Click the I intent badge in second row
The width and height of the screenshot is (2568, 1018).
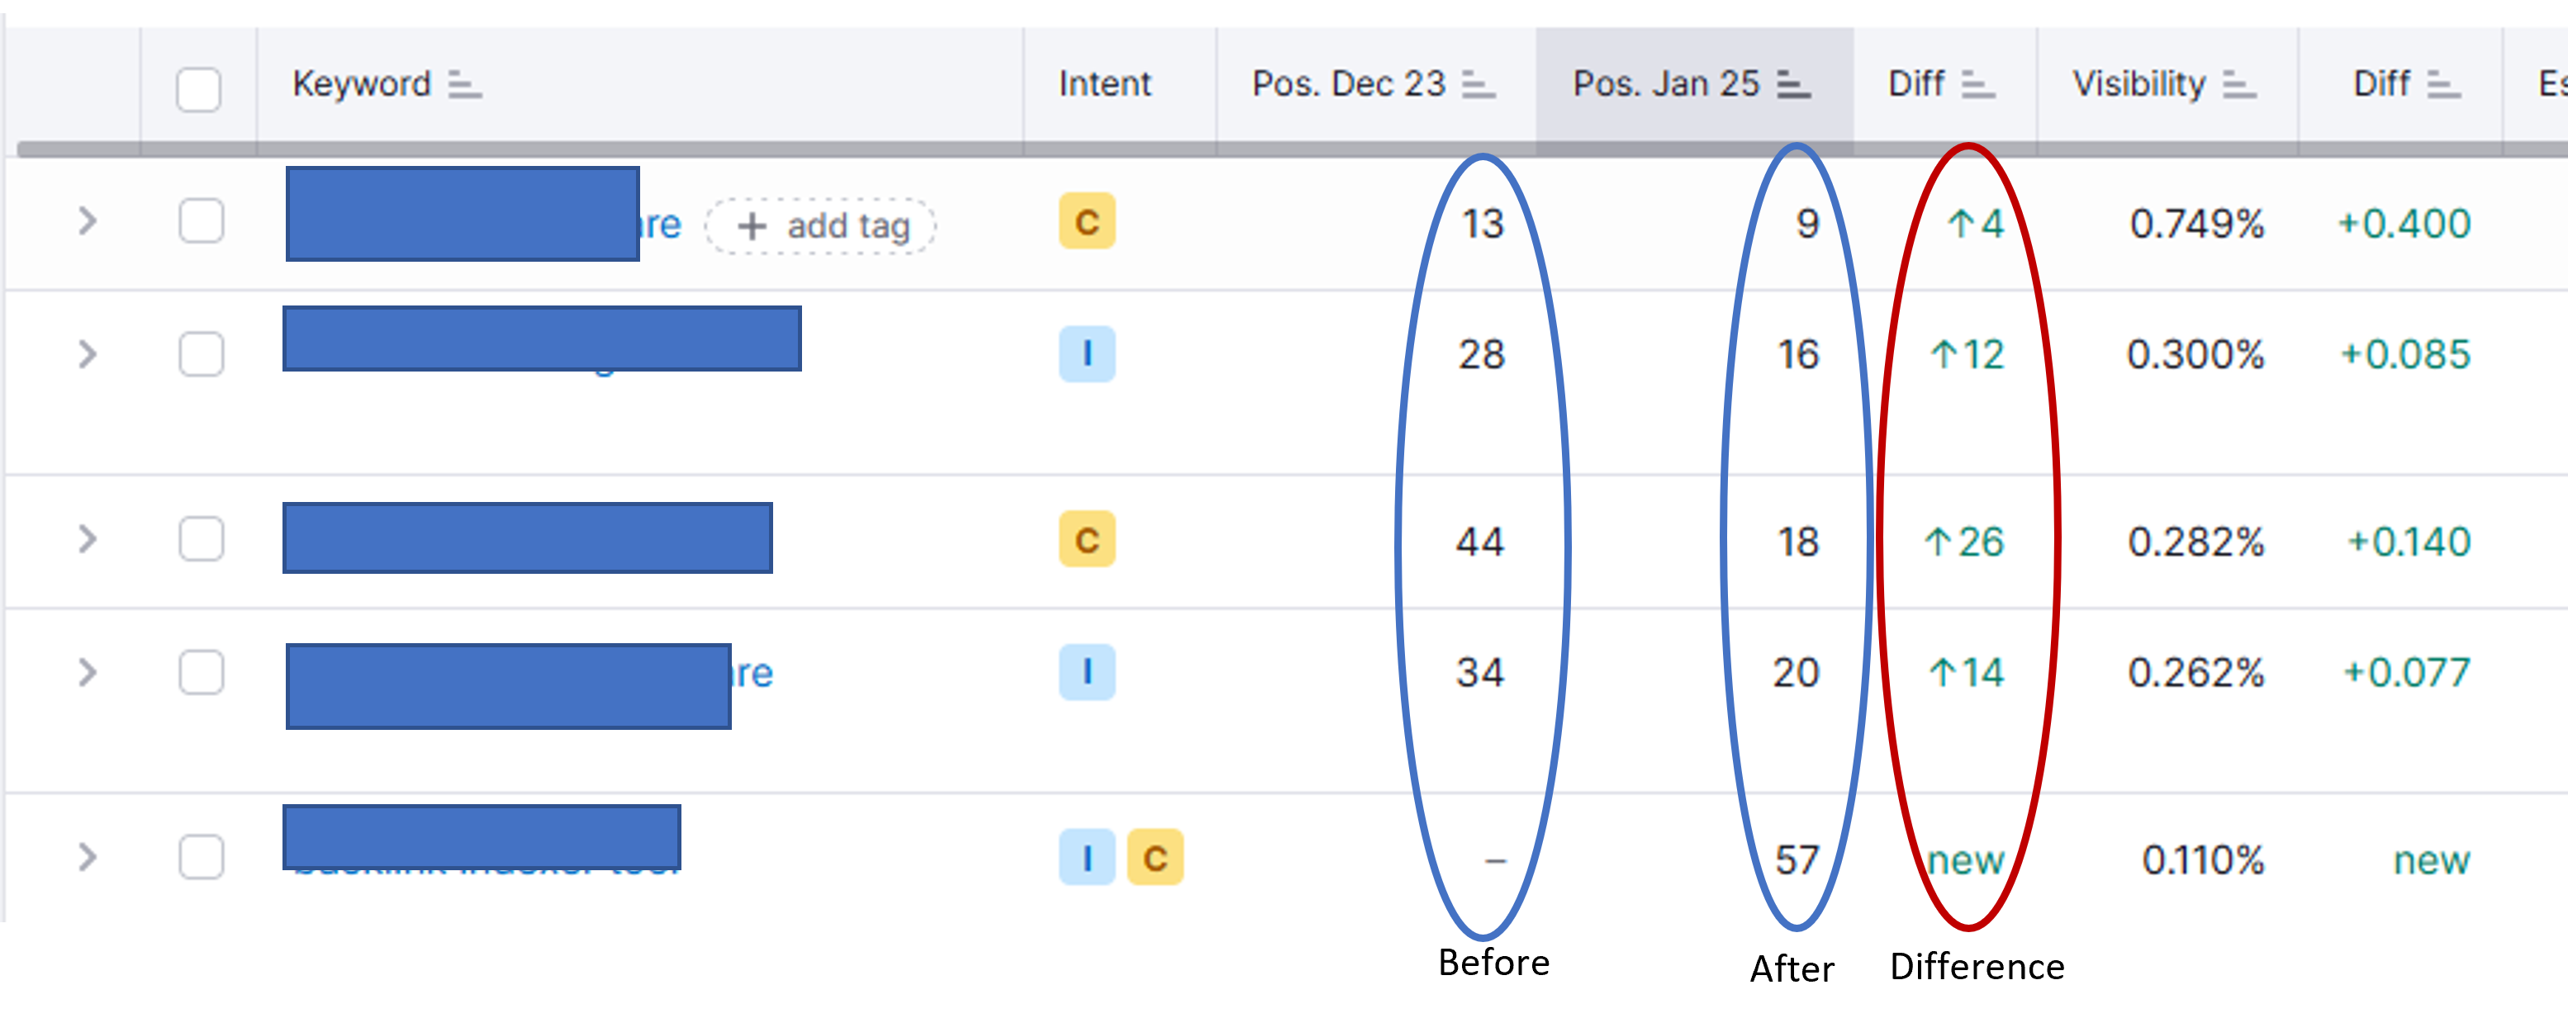(x=1087, y=353)
